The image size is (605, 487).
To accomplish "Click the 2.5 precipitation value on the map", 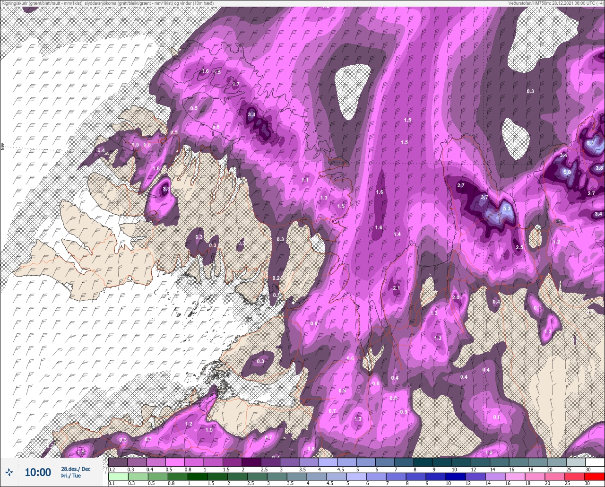I will [519, 248].
